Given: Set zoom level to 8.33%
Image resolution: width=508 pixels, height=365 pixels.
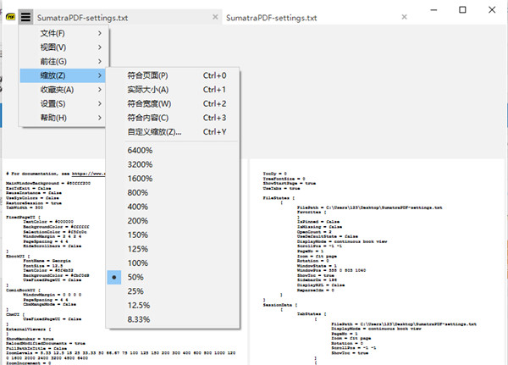Looking at the screenshot, I should point(140,320).
